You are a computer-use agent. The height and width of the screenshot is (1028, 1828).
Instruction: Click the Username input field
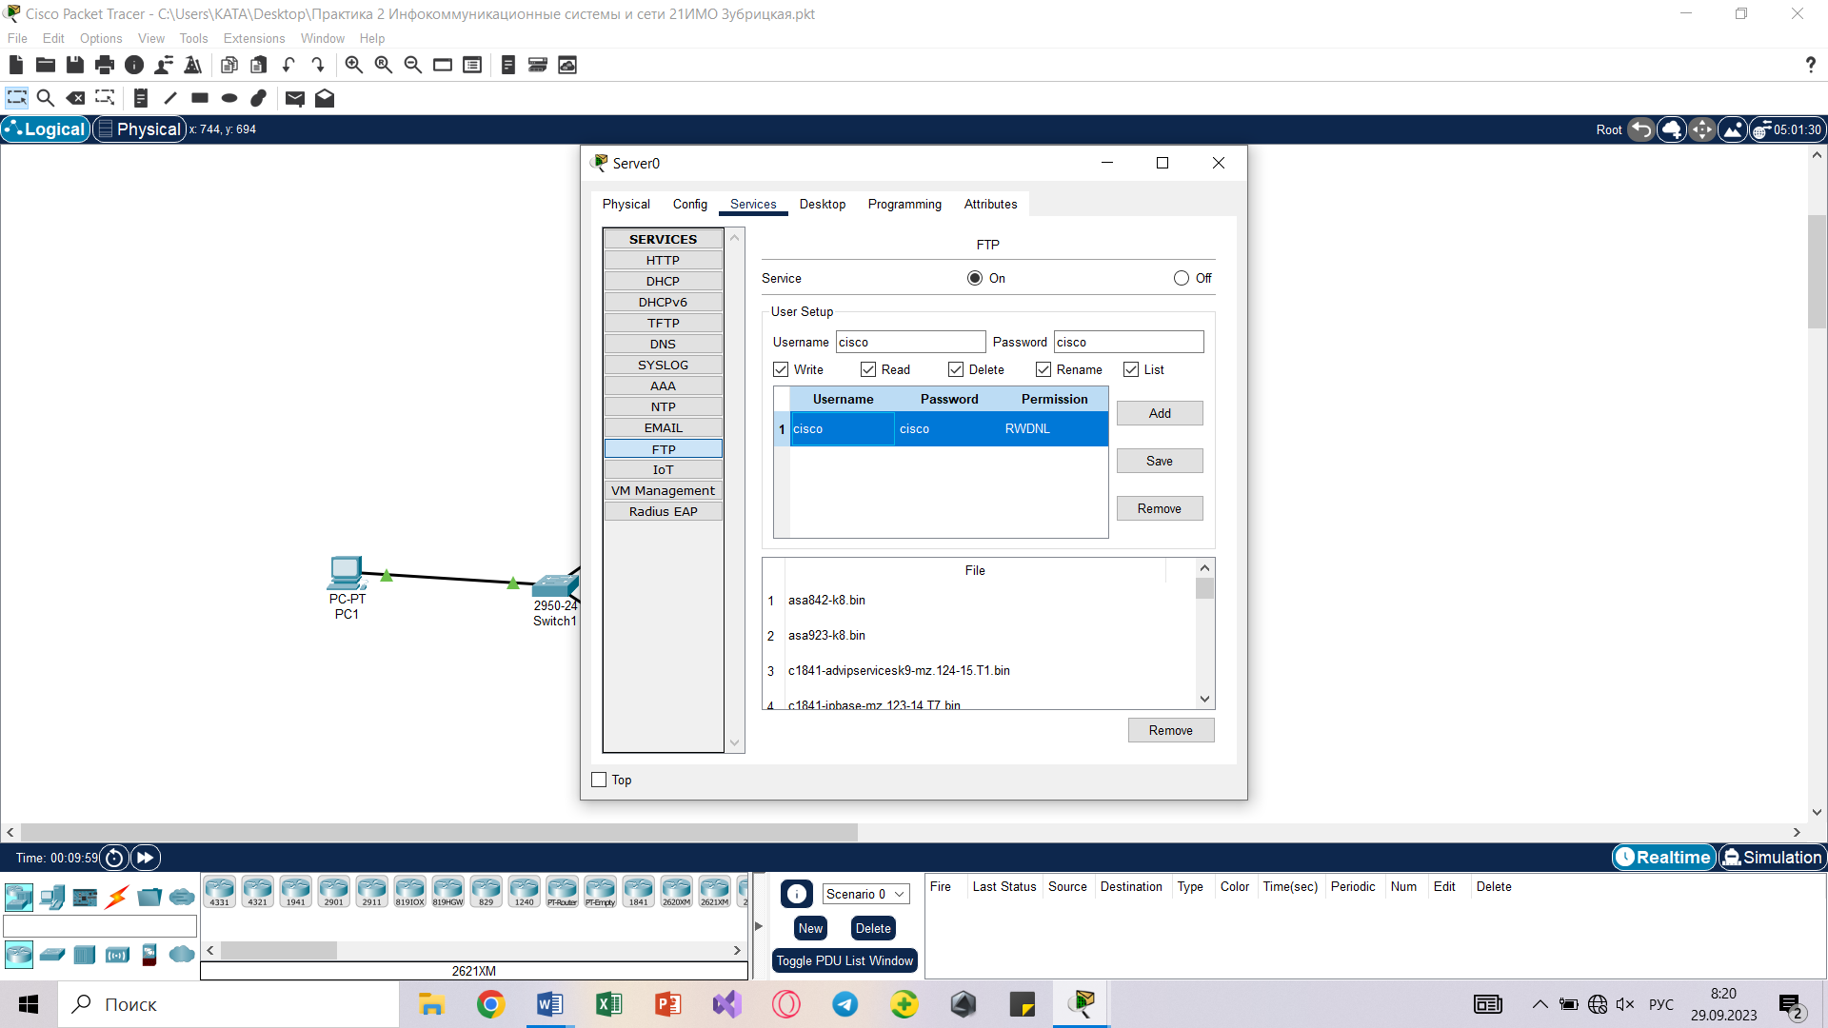(x=910, y=342)
